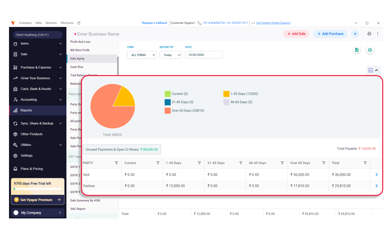
Task: Filter the PARTY column
Action: point(116,163)
